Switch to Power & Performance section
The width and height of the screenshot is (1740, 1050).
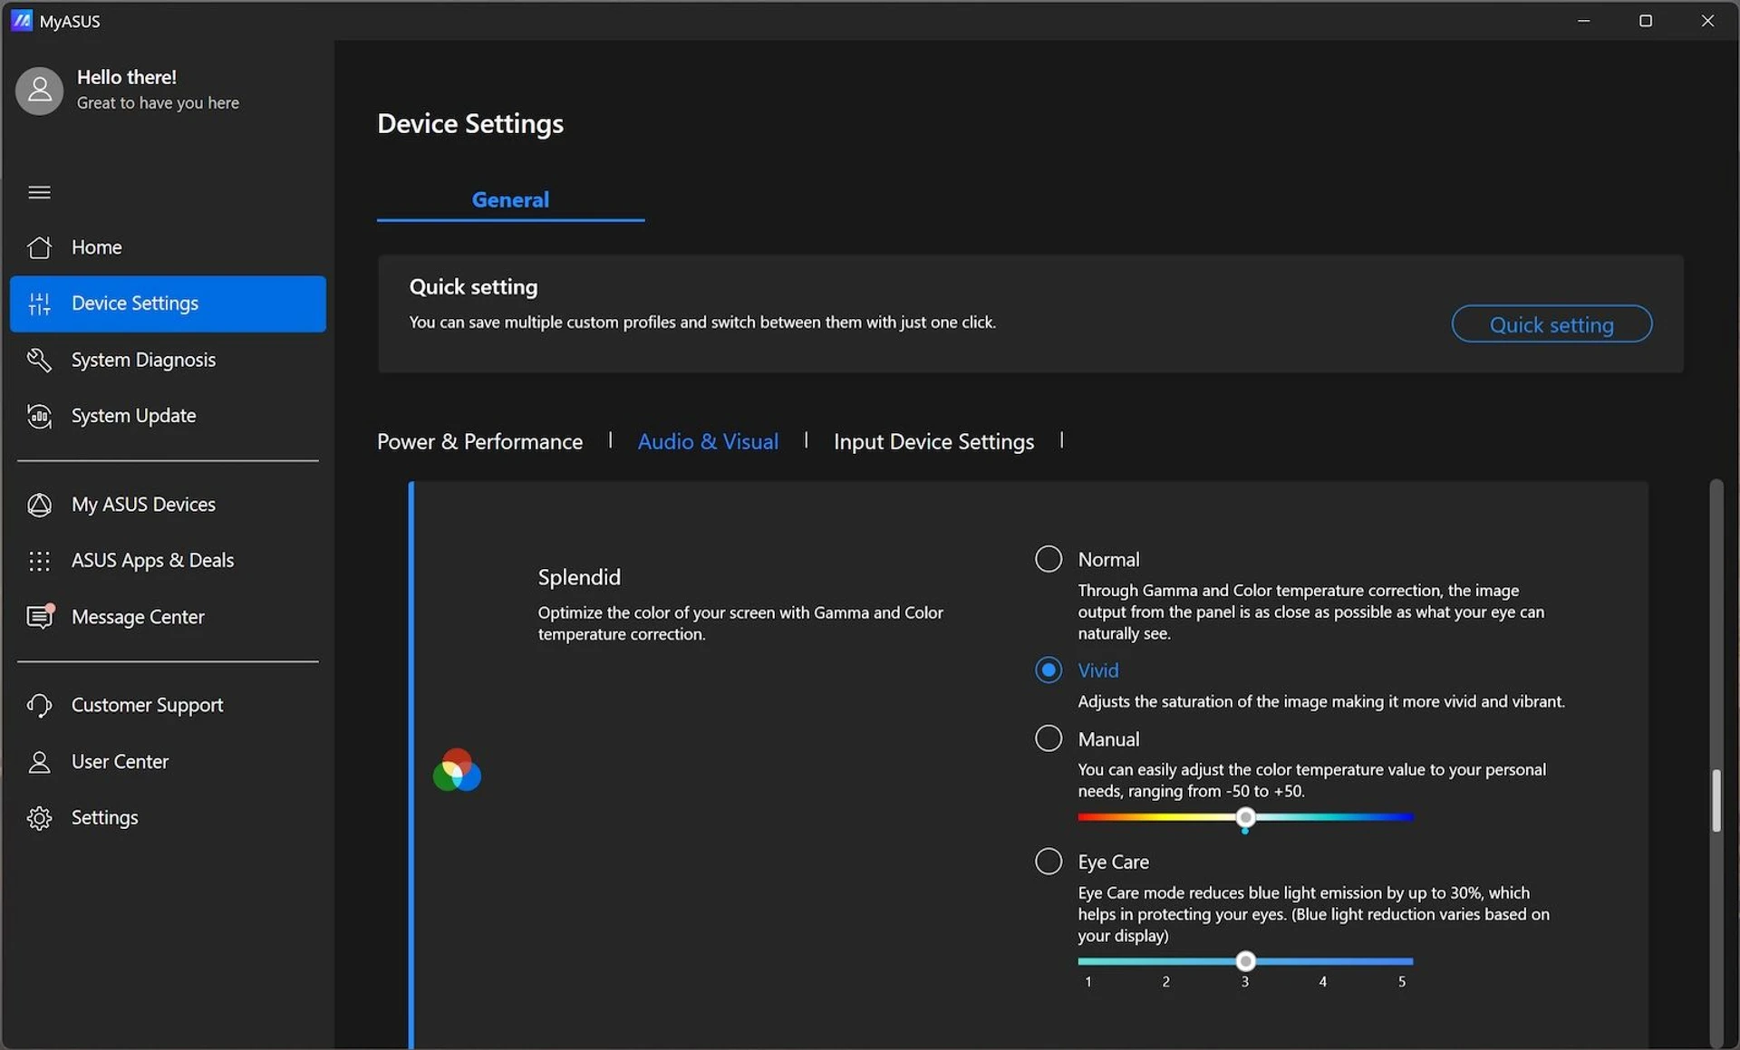(479, 441)
